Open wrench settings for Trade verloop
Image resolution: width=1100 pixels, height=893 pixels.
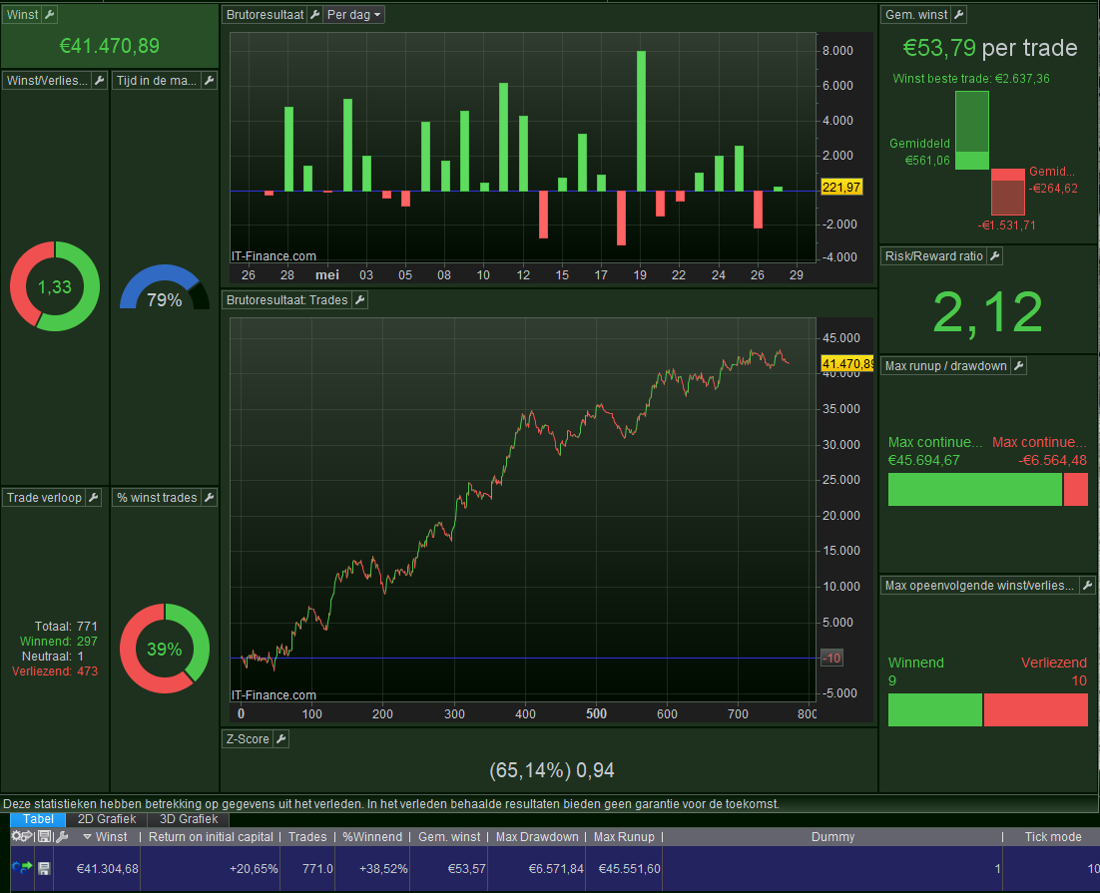pos(93,497)
